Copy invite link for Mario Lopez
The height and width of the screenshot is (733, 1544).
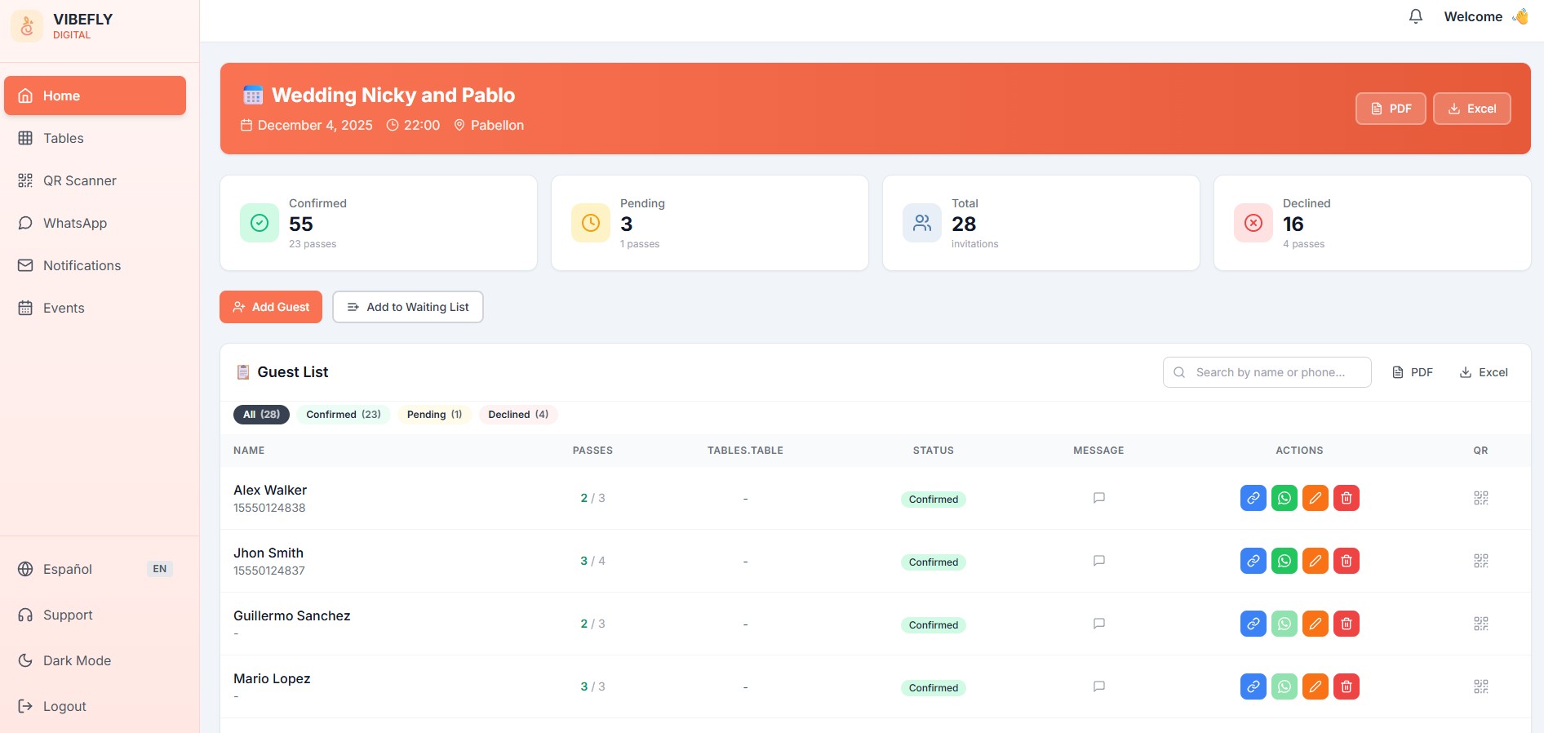tap(1253, 686)
